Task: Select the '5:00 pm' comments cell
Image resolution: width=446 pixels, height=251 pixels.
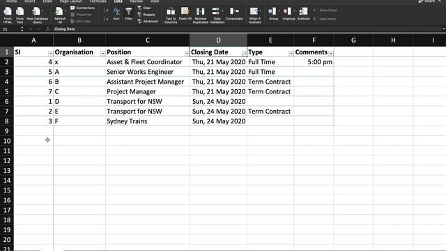Action: [x=314, y=62]
